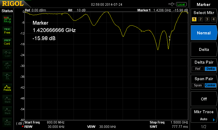Screen dimensions: 218x130
Task: Click the yellow Freeze trace icon
Action: (7, 88)
